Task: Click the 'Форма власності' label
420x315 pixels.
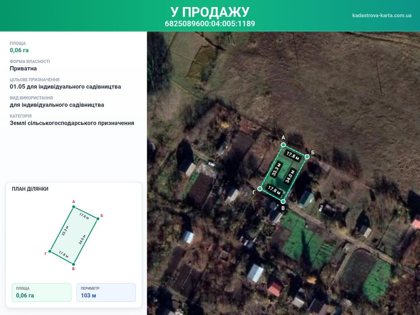Action: [x=30, y=61]
